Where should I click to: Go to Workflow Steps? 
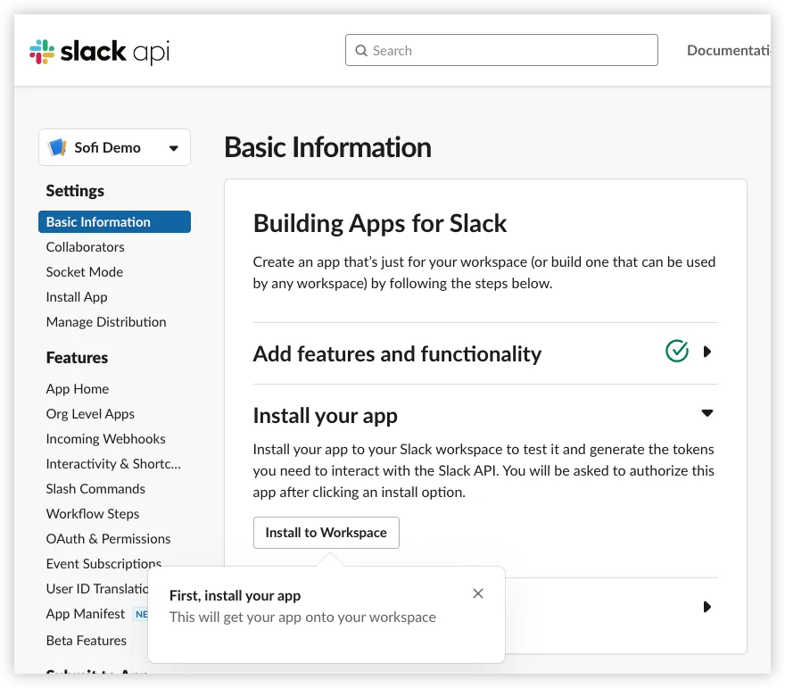pos(93,514)
